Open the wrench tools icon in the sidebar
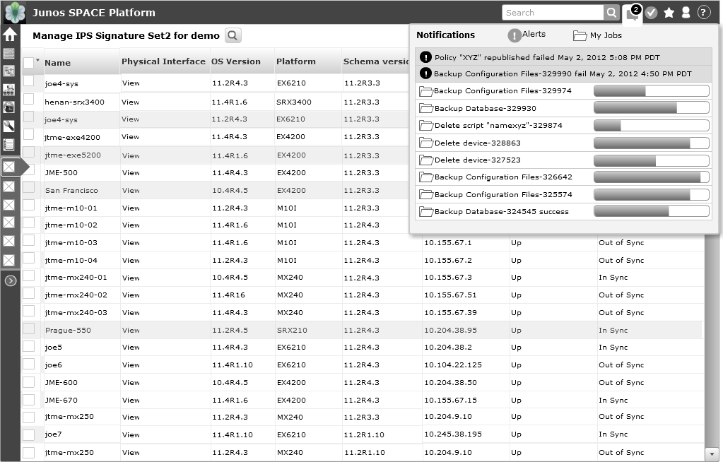The width and height of the screenshot is (723, 462). pyautogui.click(x=8, y=126)
